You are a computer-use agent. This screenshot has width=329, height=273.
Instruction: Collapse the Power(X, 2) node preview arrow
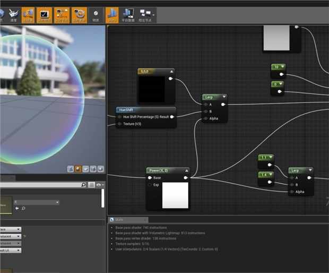point(187,171)
